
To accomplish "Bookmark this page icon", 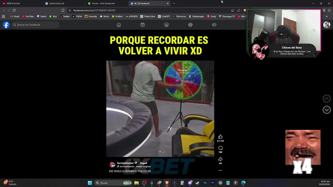I will coord(63,10).
